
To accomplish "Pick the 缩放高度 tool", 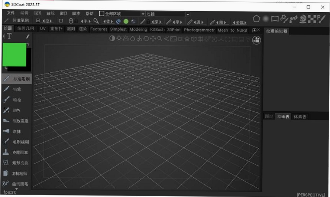I will coord(16,121).
